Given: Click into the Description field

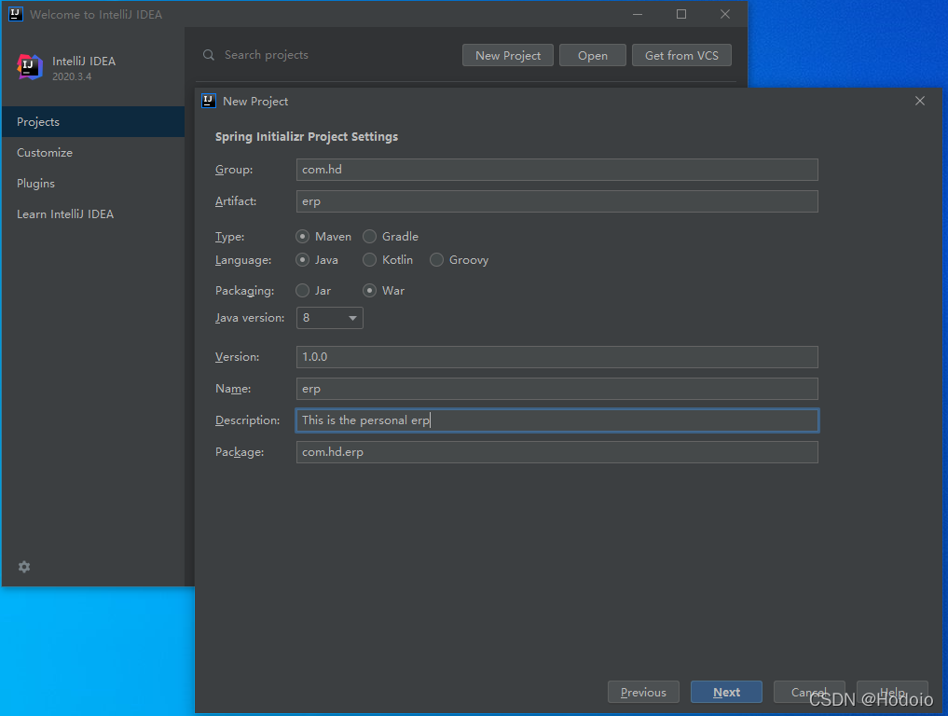Looking at the screenshot, I should pyautogui.click(x=556, y=420).
